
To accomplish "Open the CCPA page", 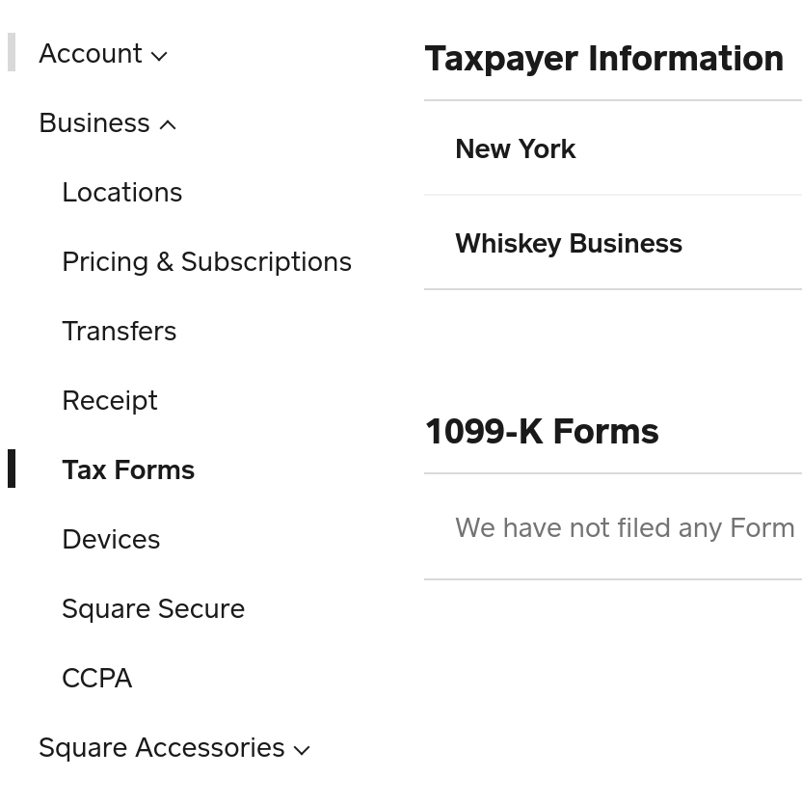I will (x=97, y=679).
